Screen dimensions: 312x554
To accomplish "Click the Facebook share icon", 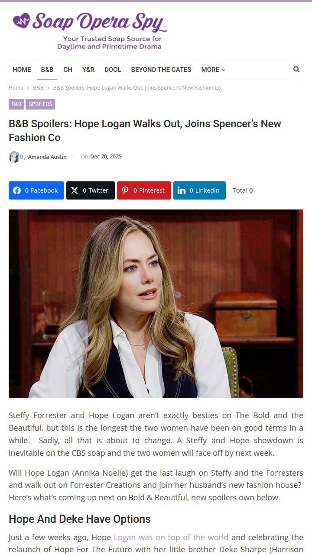I will (x=17, y=190).
